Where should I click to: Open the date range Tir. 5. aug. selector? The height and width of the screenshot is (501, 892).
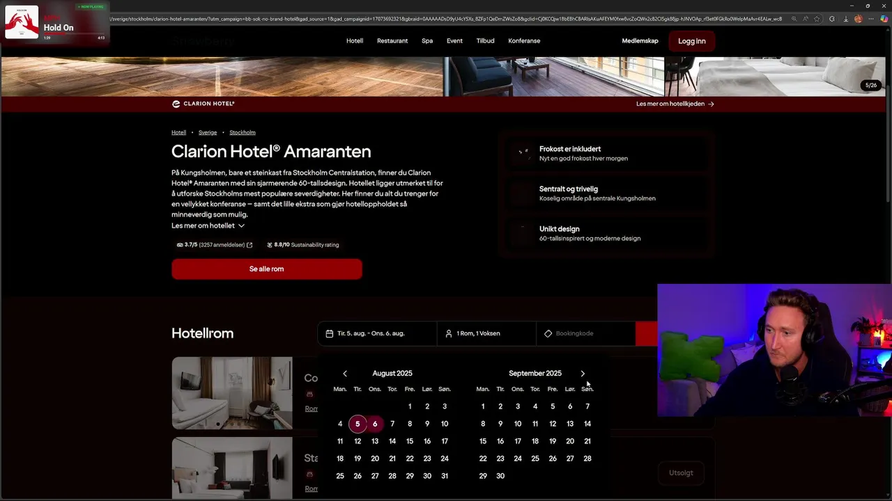click(377, 333)
